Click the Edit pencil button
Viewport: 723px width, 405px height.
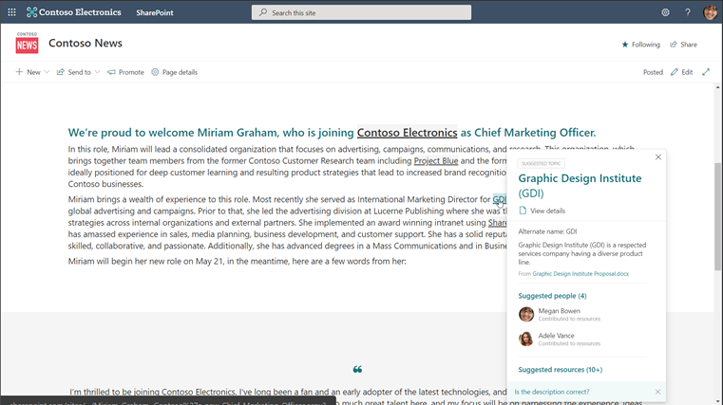click(x=681, y=72)
